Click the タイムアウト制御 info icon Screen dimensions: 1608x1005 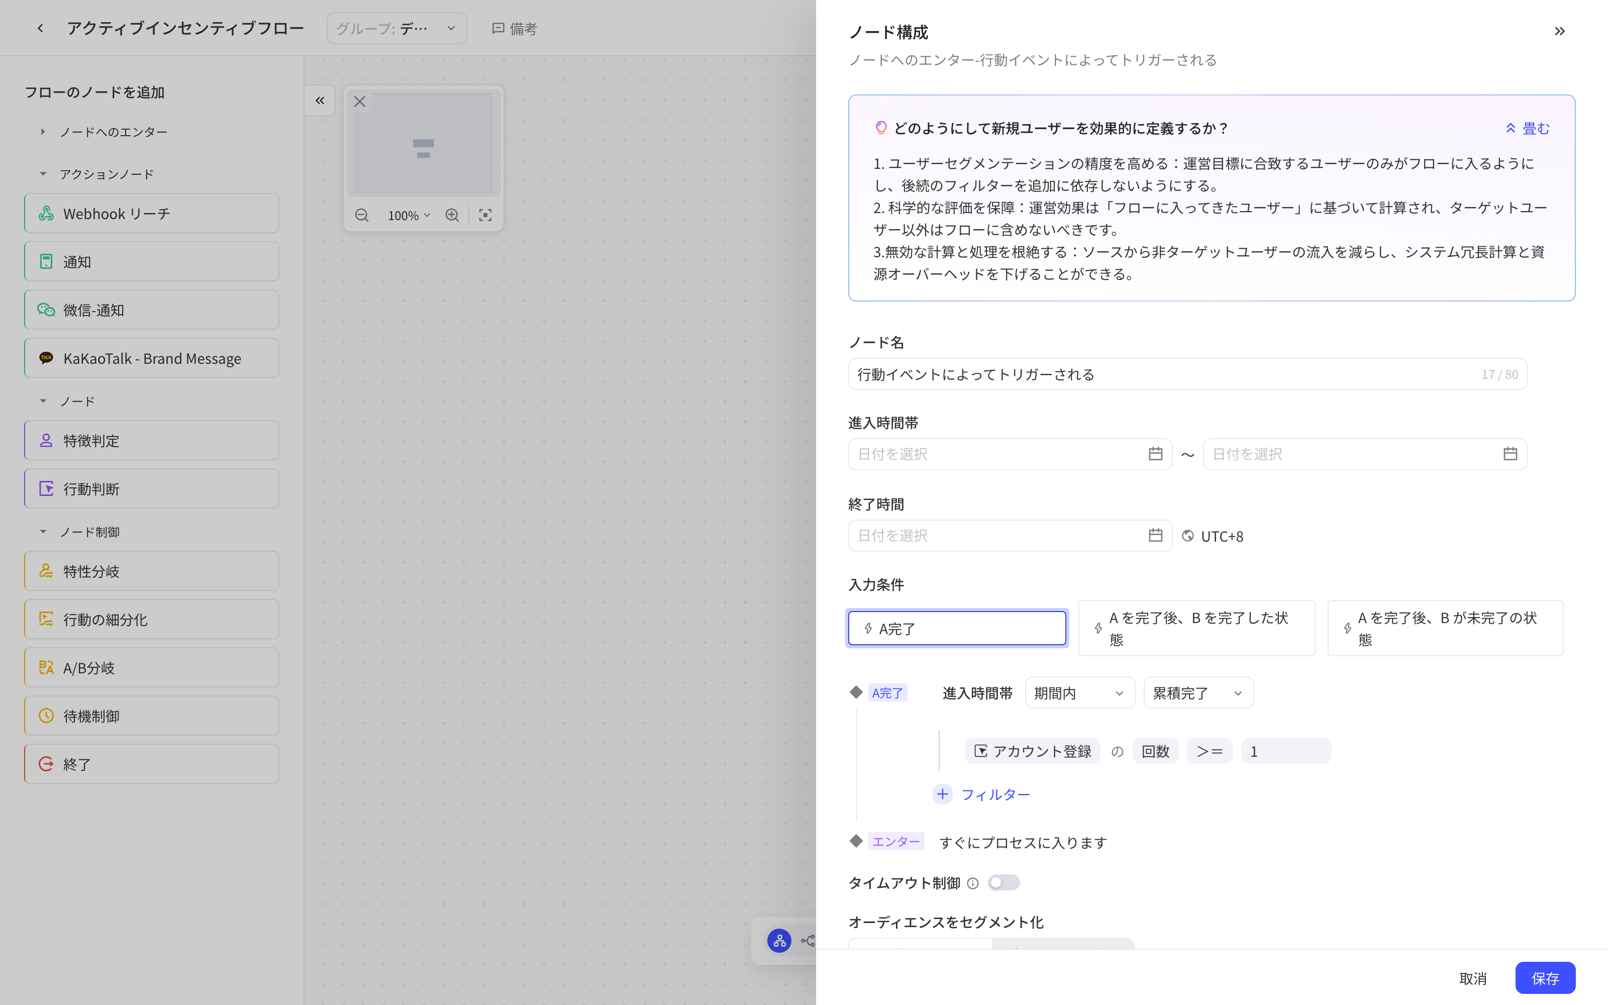pyautogui.click(x=973, y=883)
